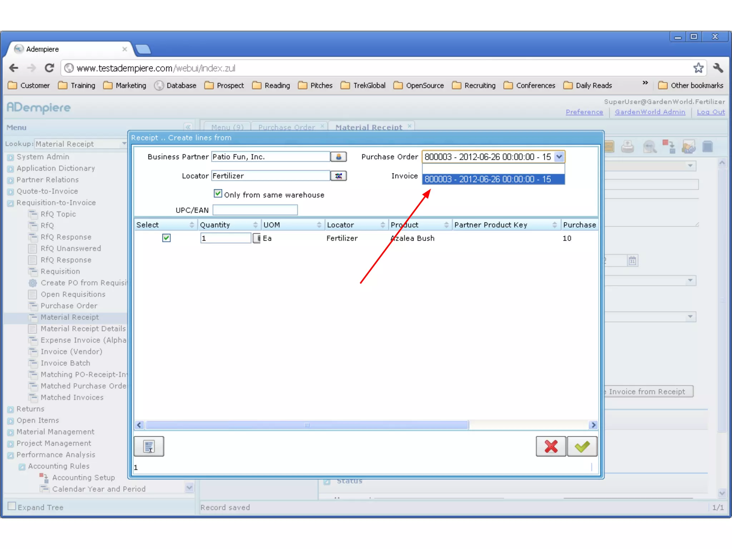Open the Accounting Setup menu item
The image size is (732, 549).
(83, 478)
